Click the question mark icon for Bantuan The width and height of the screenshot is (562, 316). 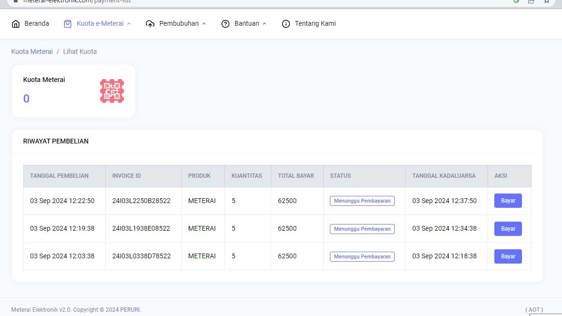(x=225, y=24)
